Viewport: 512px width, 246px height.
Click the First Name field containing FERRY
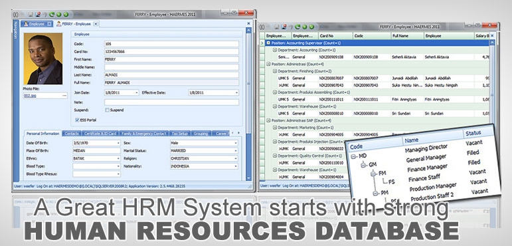click(171, 60)
